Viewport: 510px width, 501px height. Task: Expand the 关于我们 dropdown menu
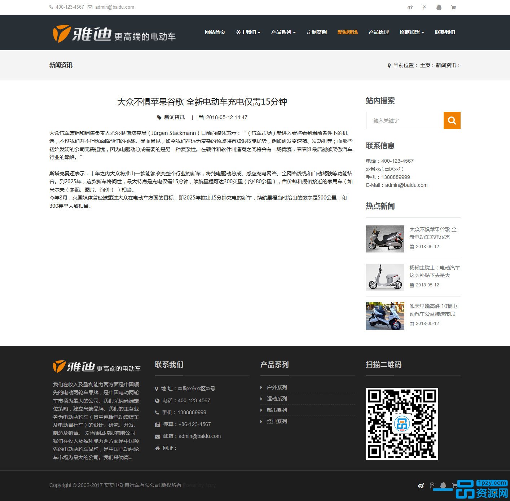point(248,32)
